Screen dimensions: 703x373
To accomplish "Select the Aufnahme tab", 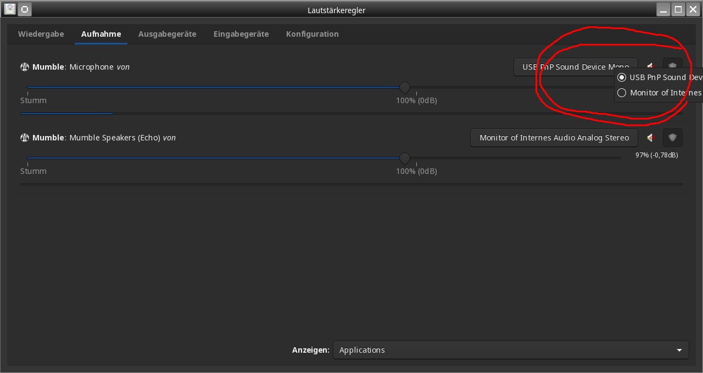I will point(101,34).
